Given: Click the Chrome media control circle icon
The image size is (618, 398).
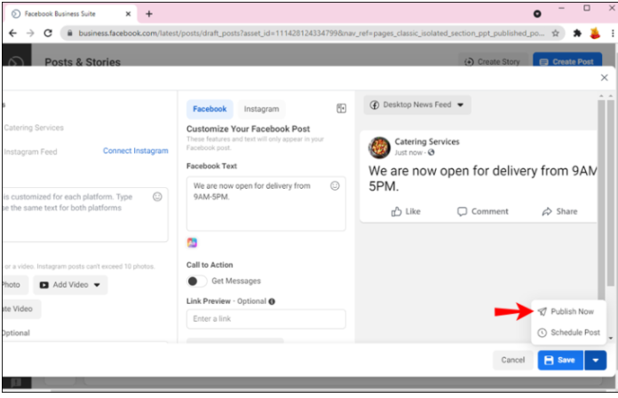Looking at the screenshot, I should coord(537,14).
